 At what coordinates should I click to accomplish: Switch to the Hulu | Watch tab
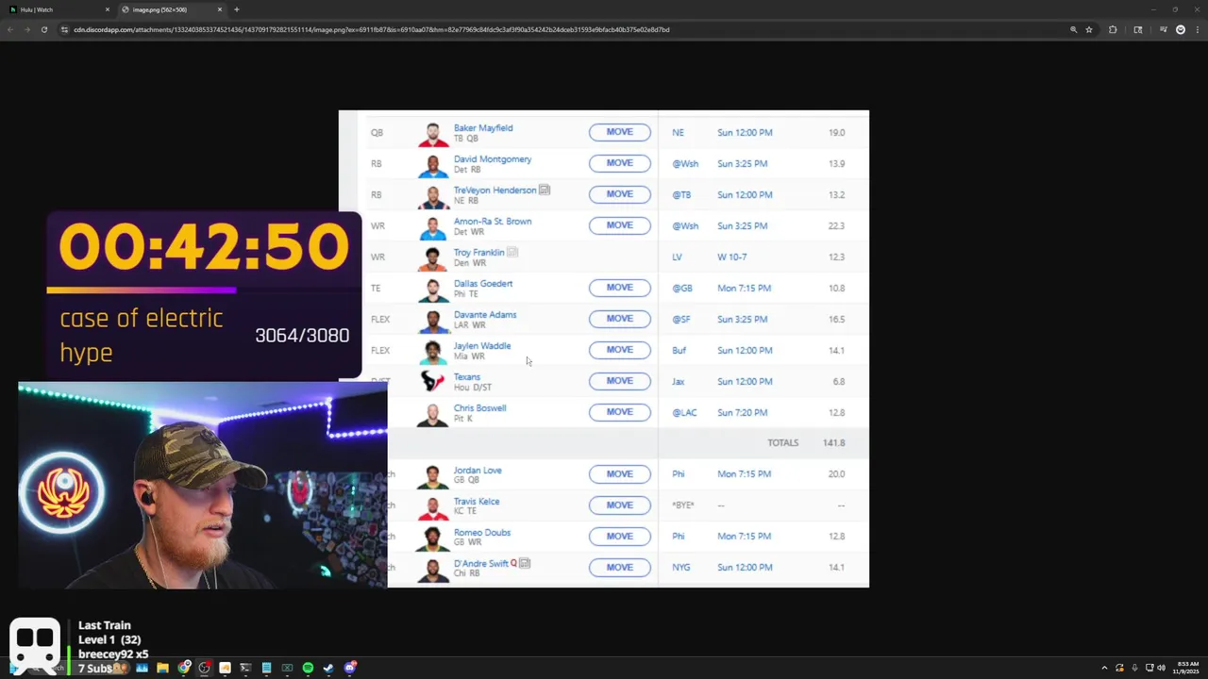57,9
